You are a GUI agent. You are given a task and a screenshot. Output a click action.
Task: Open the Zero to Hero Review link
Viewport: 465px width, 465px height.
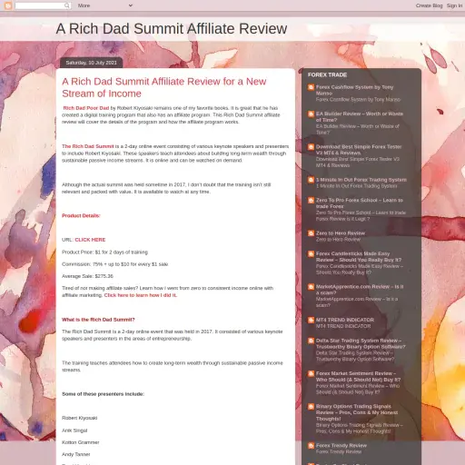pyautogui.click(x=341, y=233)
